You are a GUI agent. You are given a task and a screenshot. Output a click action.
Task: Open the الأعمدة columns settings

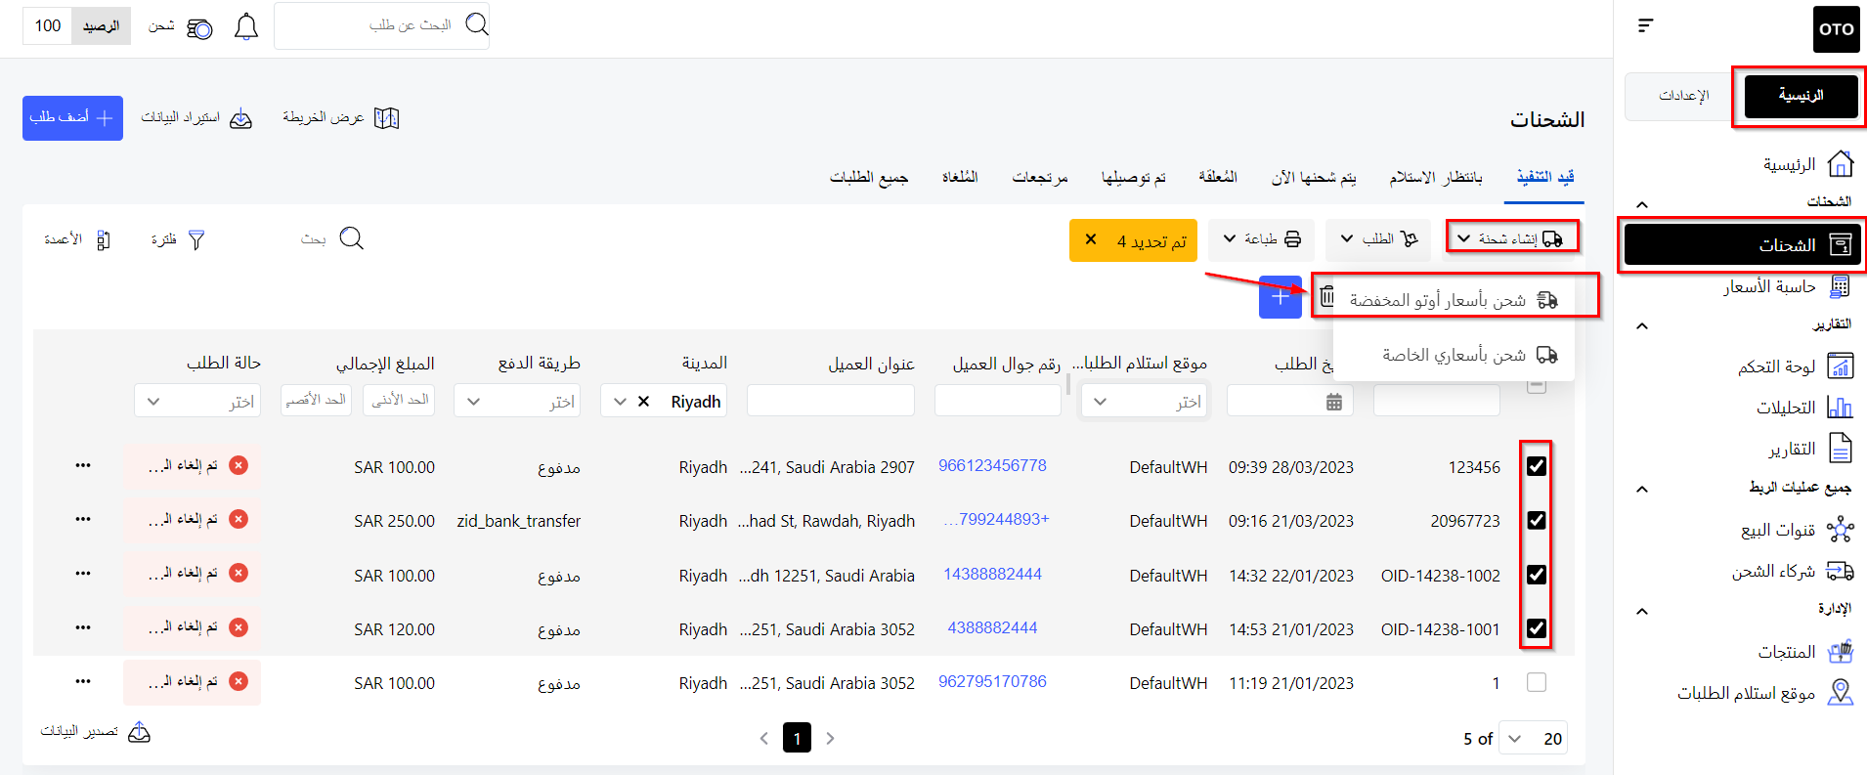click(76, 239)
